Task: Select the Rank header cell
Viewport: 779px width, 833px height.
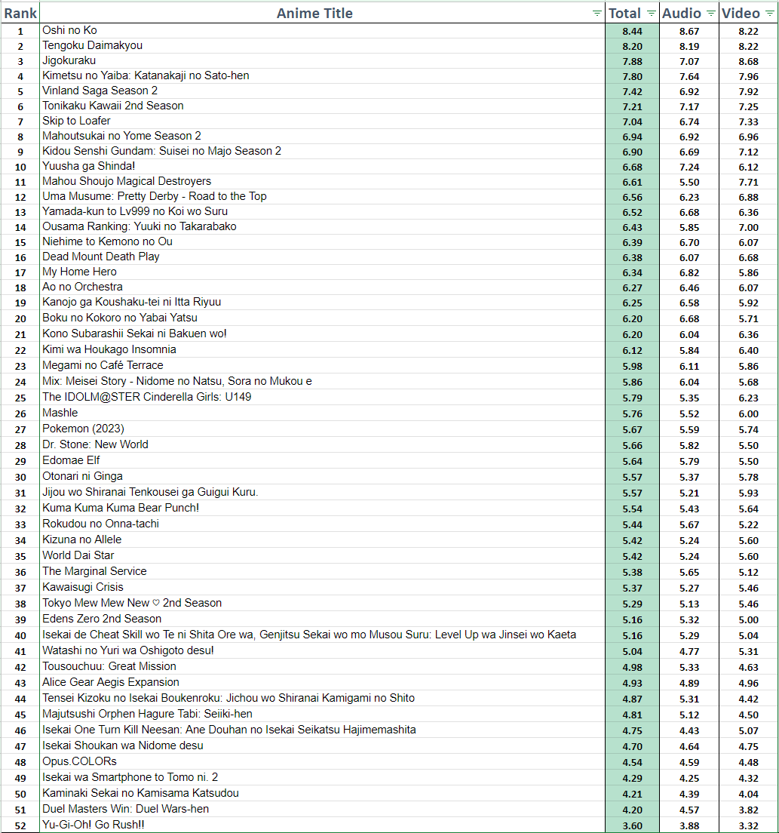Action: (20, 14)
